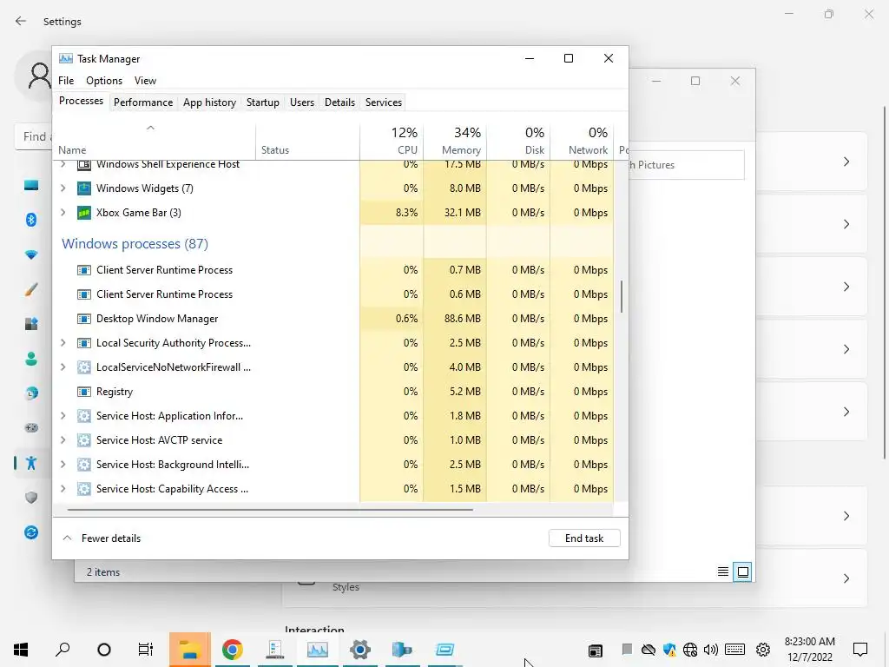
Task: Click the Registry process icon
Action: click(84, 392)
